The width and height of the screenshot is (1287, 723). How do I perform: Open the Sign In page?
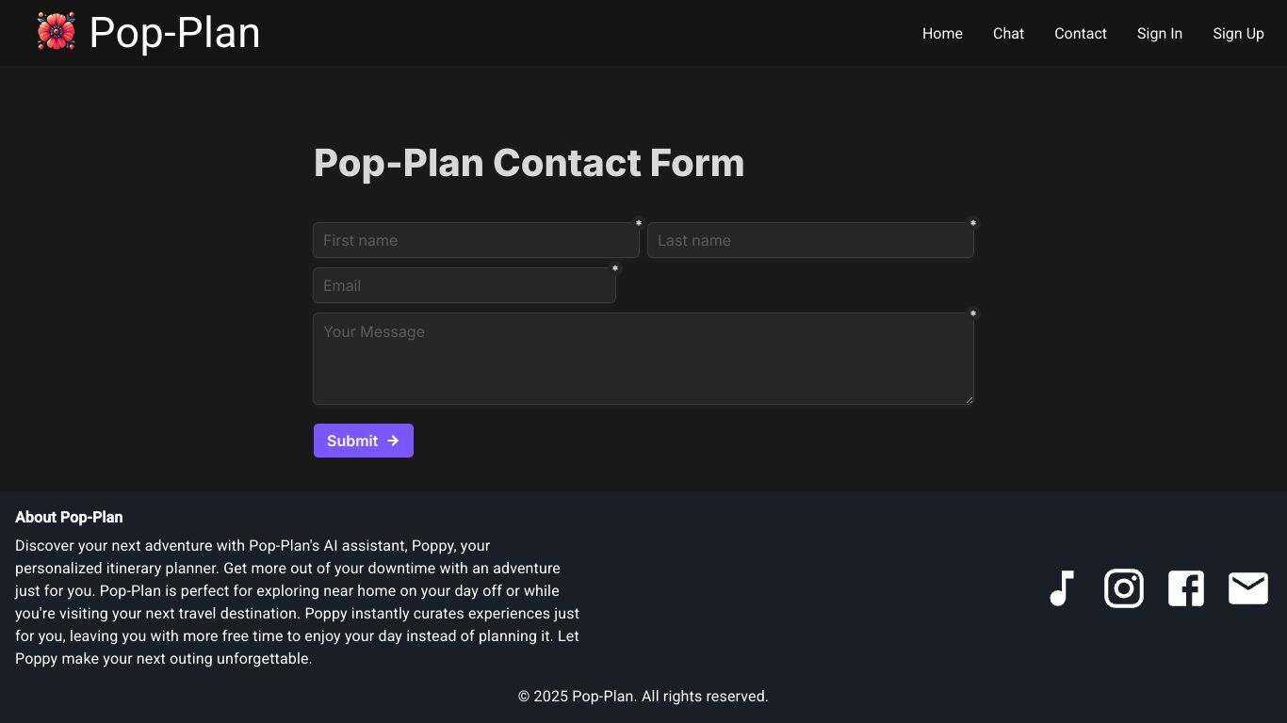point(1160,33)
